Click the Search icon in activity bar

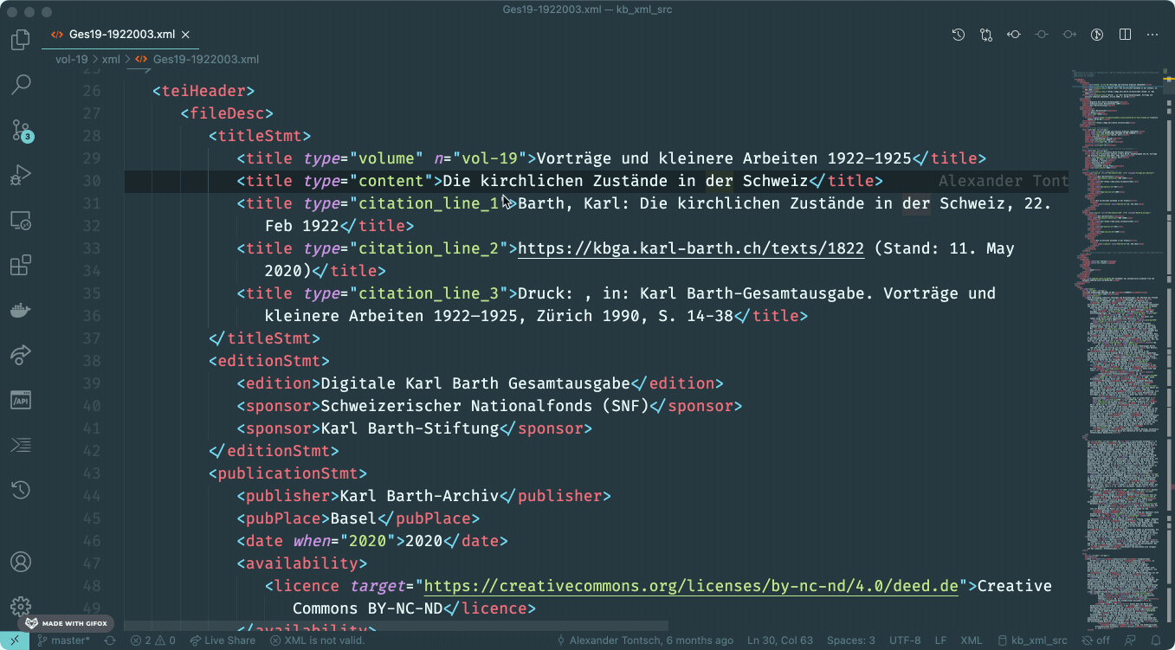click(x=21, y=85)
